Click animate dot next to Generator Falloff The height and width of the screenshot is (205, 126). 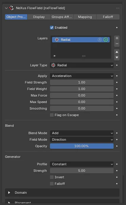click(117, 184)
